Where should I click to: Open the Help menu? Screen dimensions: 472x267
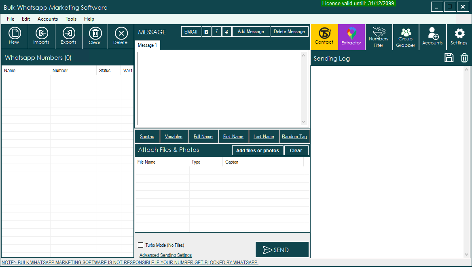[89, 19]
